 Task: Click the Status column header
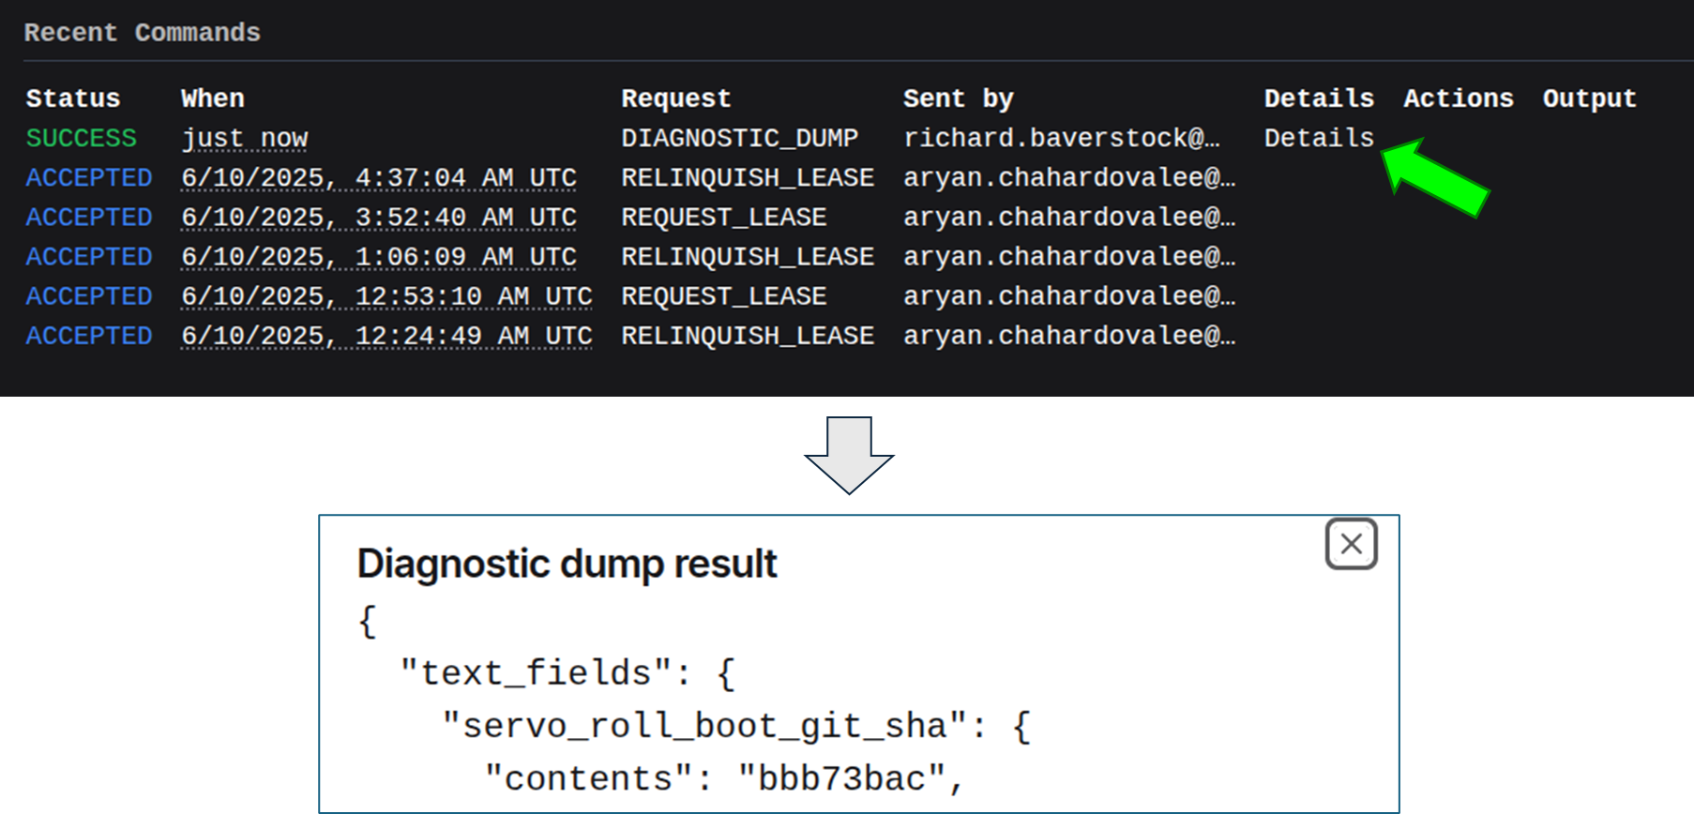tap(73, 98)
